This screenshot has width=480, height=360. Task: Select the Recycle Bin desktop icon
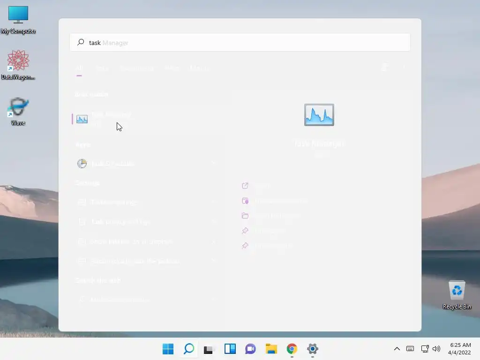click(457, 295)
